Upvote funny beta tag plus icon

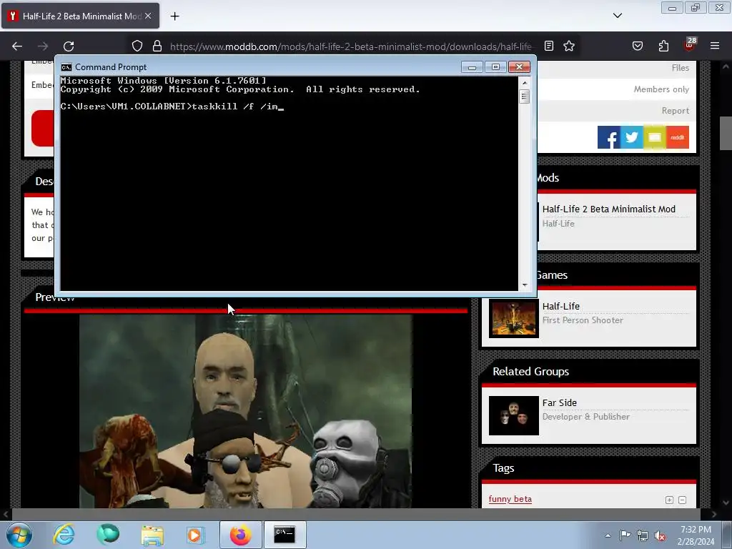point(669,500)
